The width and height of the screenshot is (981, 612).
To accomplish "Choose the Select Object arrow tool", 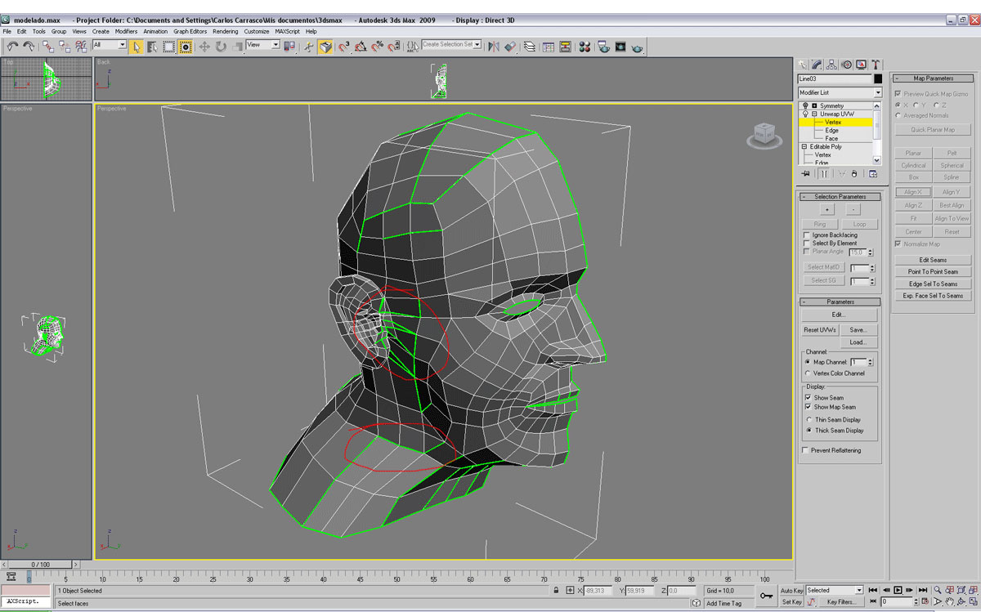I will coord(136,47).
